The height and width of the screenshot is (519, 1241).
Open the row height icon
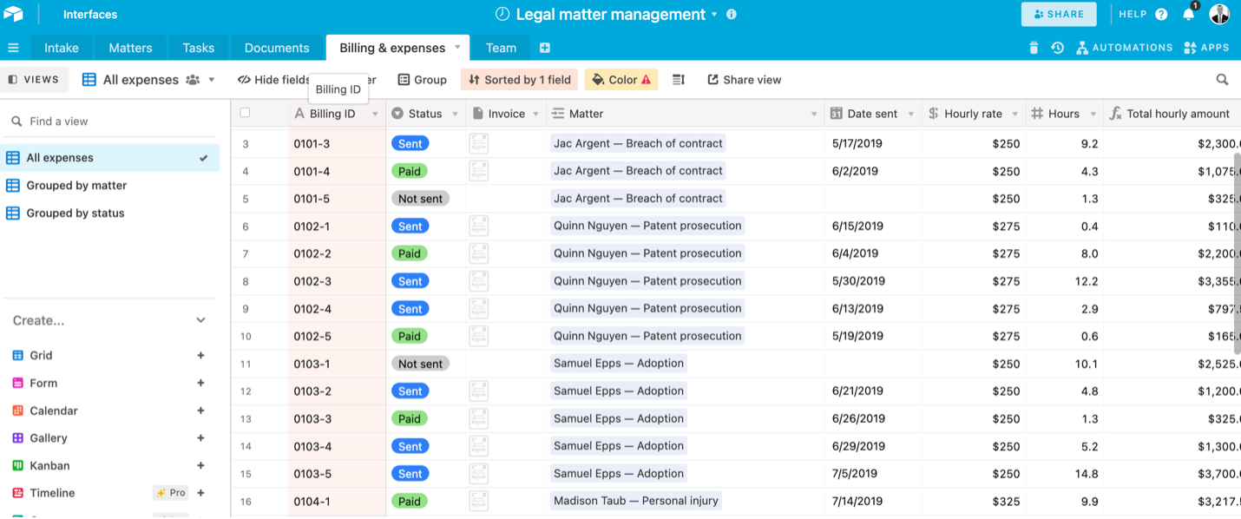point(679,80)
